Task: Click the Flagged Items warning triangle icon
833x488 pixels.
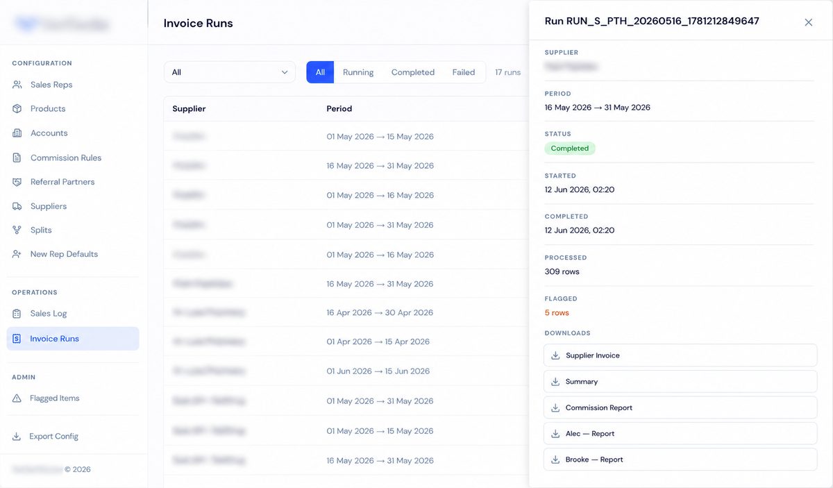Action: 17,398
